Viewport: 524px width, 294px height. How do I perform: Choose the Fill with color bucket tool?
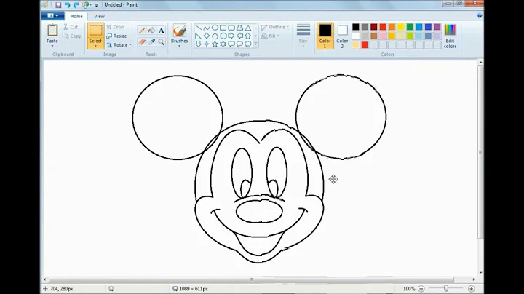pos(151,31)
